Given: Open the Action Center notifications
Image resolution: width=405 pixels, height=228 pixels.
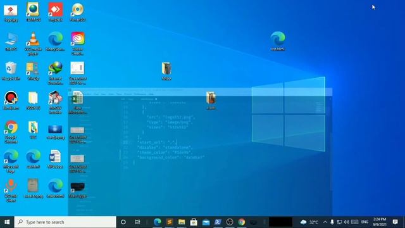Looking at the screenshot, I should click(395, 222).
